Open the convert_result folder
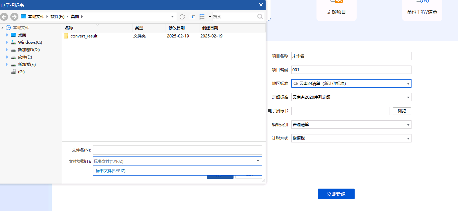 pos(84,36)
